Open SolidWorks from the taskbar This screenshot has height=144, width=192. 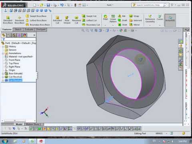pyautogui.click(x=41, y=141)
